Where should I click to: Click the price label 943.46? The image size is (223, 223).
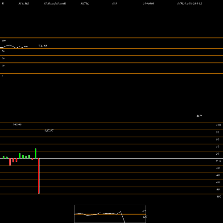(17, 124)
